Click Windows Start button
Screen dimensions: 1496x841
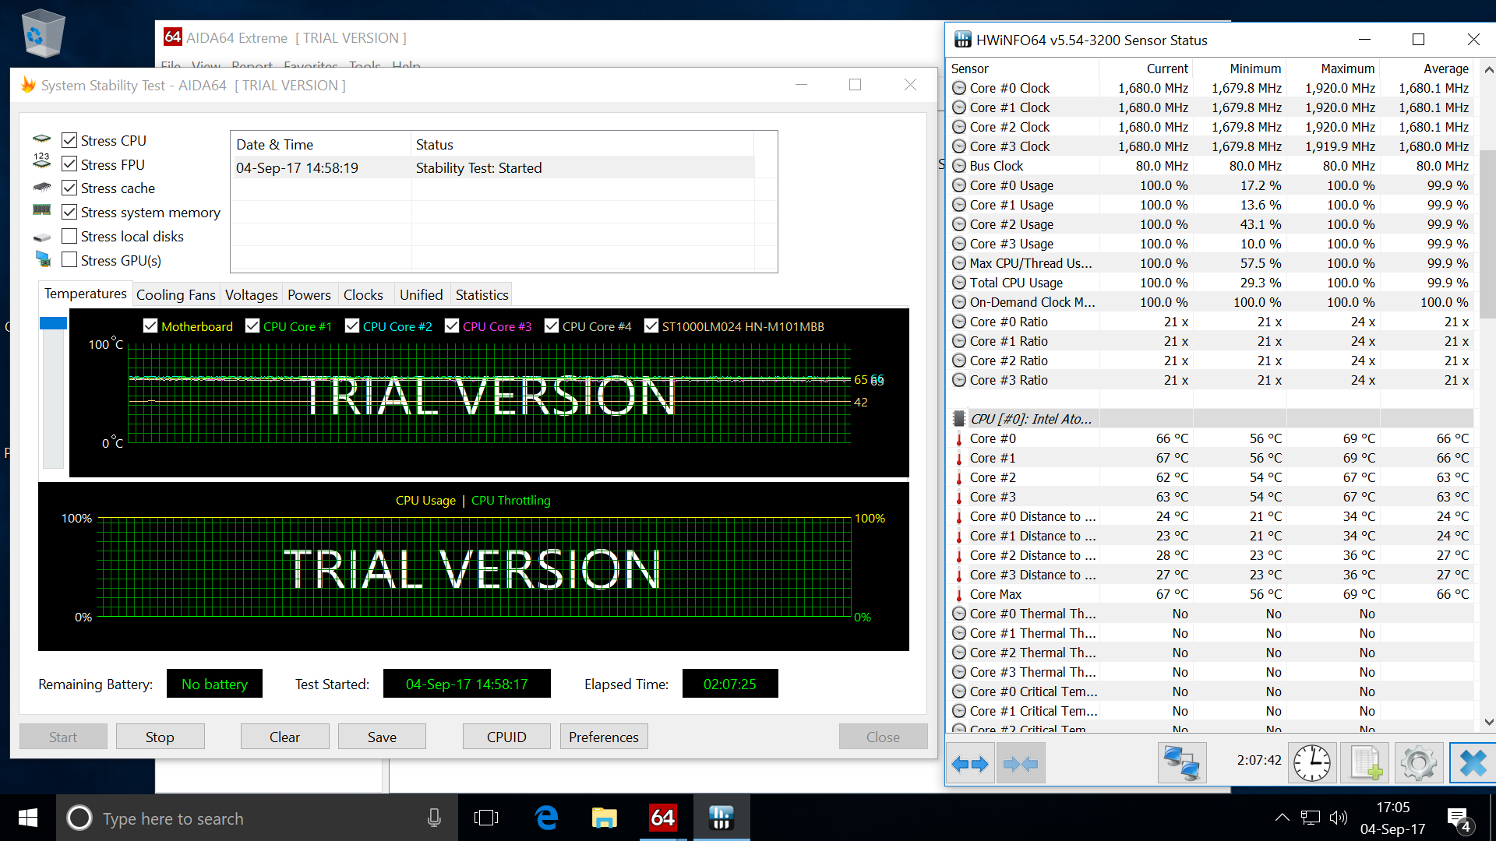28,818
